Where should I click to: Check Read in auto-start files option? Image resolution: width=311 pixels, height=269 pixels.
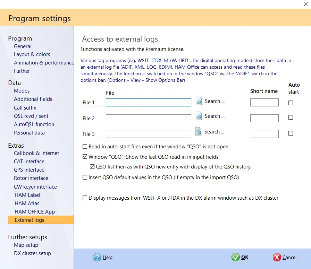click(x=85, y=147)
